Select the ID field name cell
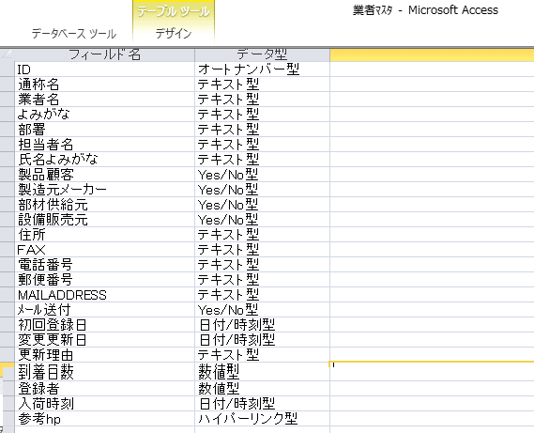 coord(104,70)
